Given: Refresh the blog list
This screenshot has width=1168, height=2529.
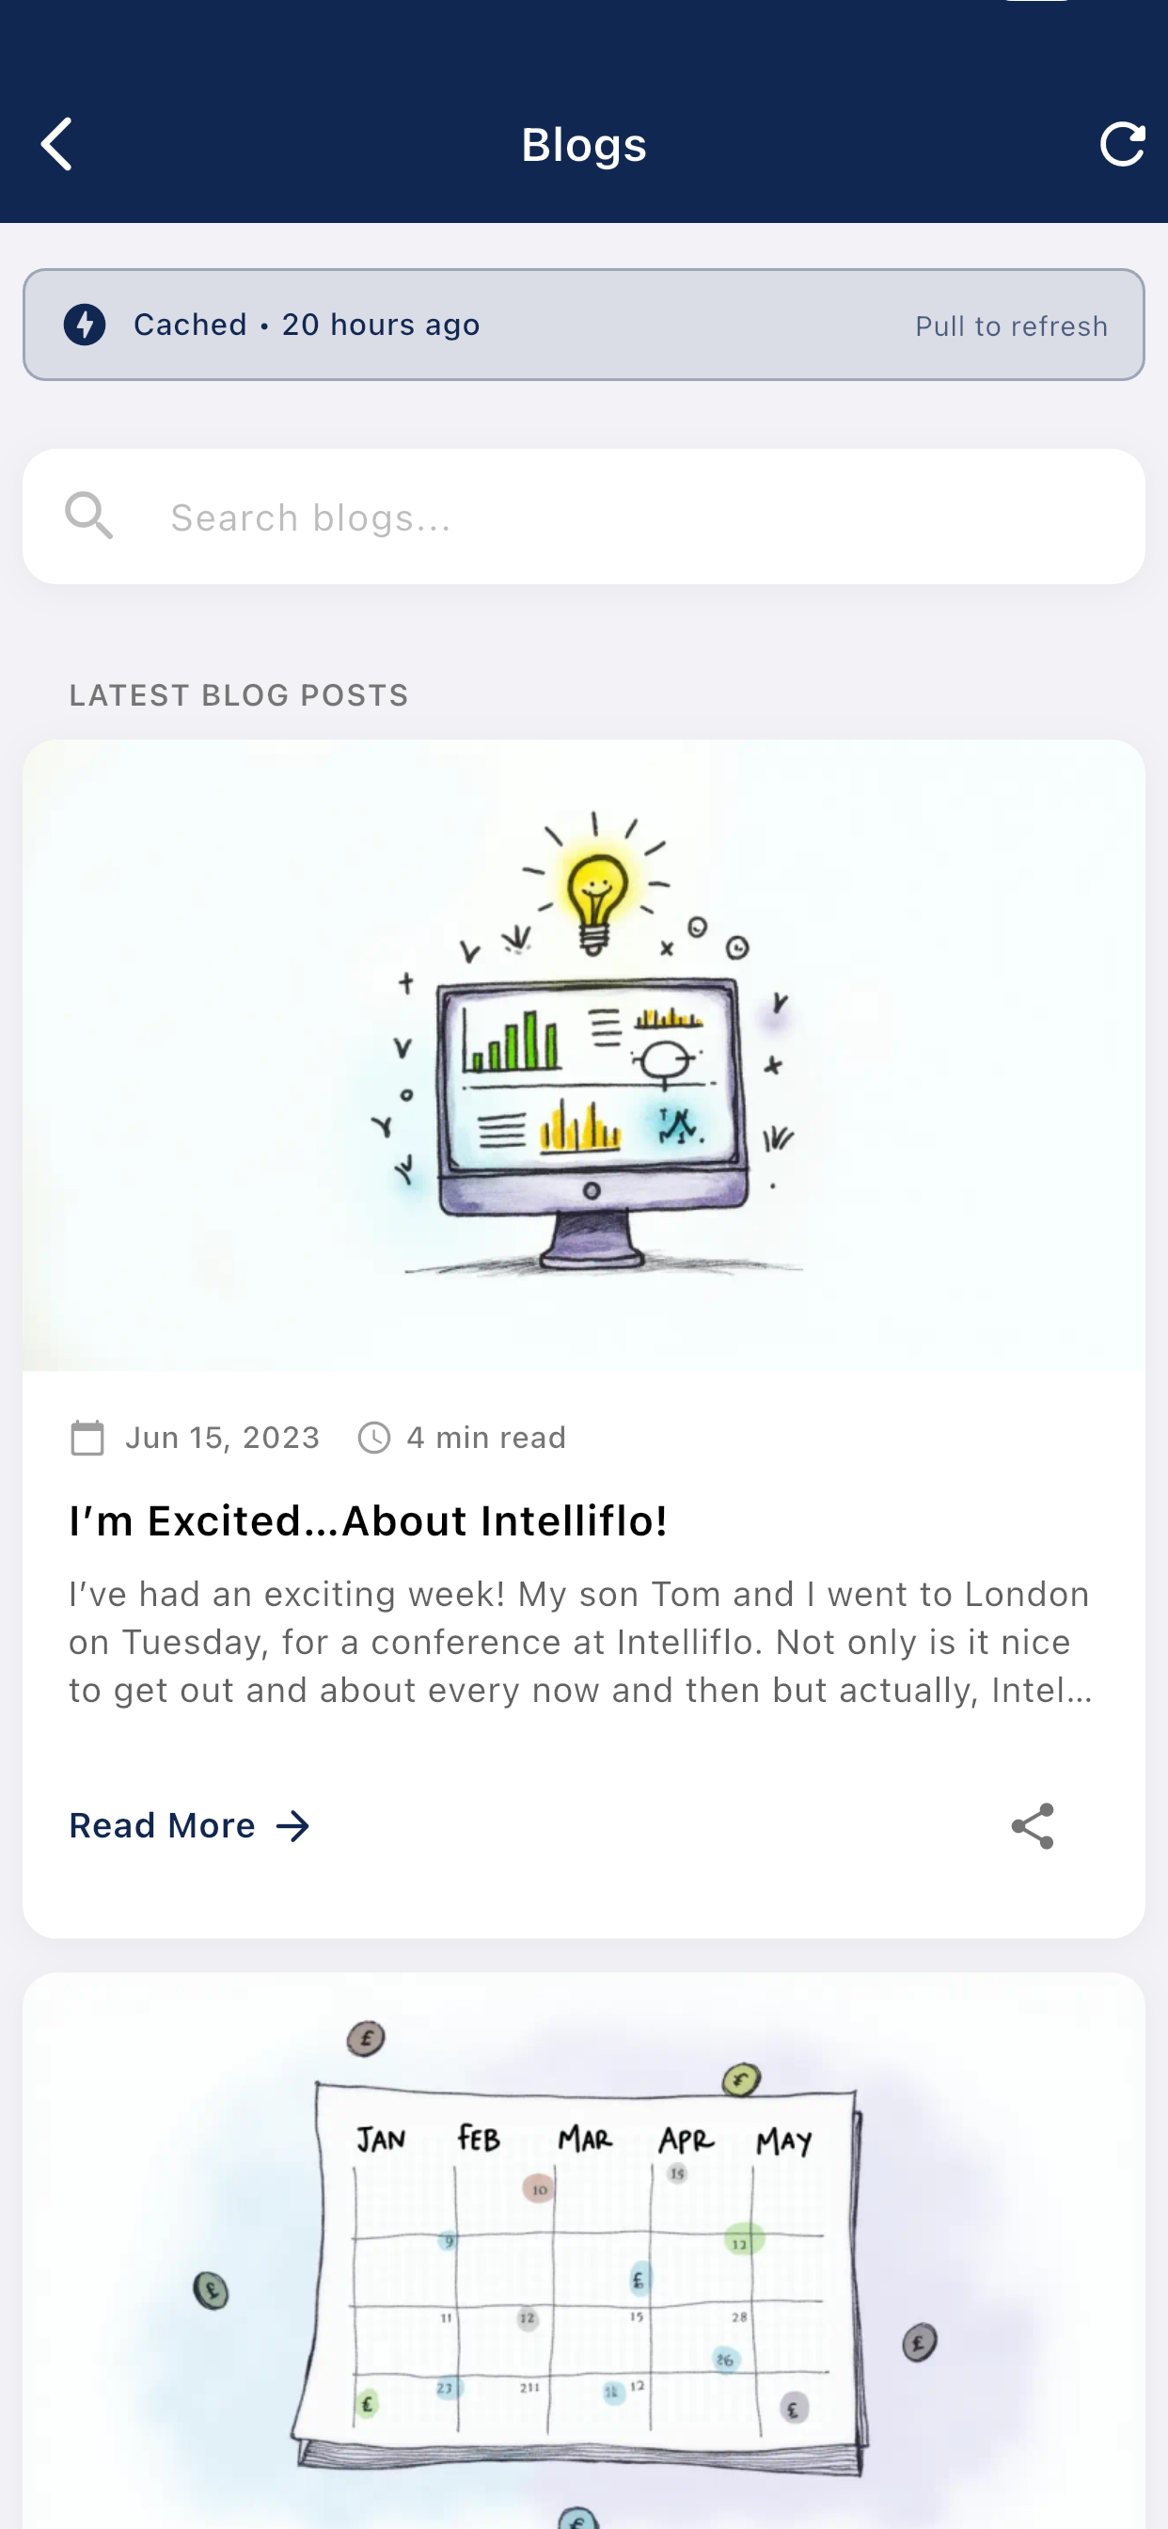Looking at the screenshot, I should click(x=1122, y=143).
